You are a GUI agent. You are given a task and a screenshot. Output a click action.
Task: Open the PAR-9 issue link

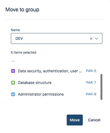click(x=91, y=94)
